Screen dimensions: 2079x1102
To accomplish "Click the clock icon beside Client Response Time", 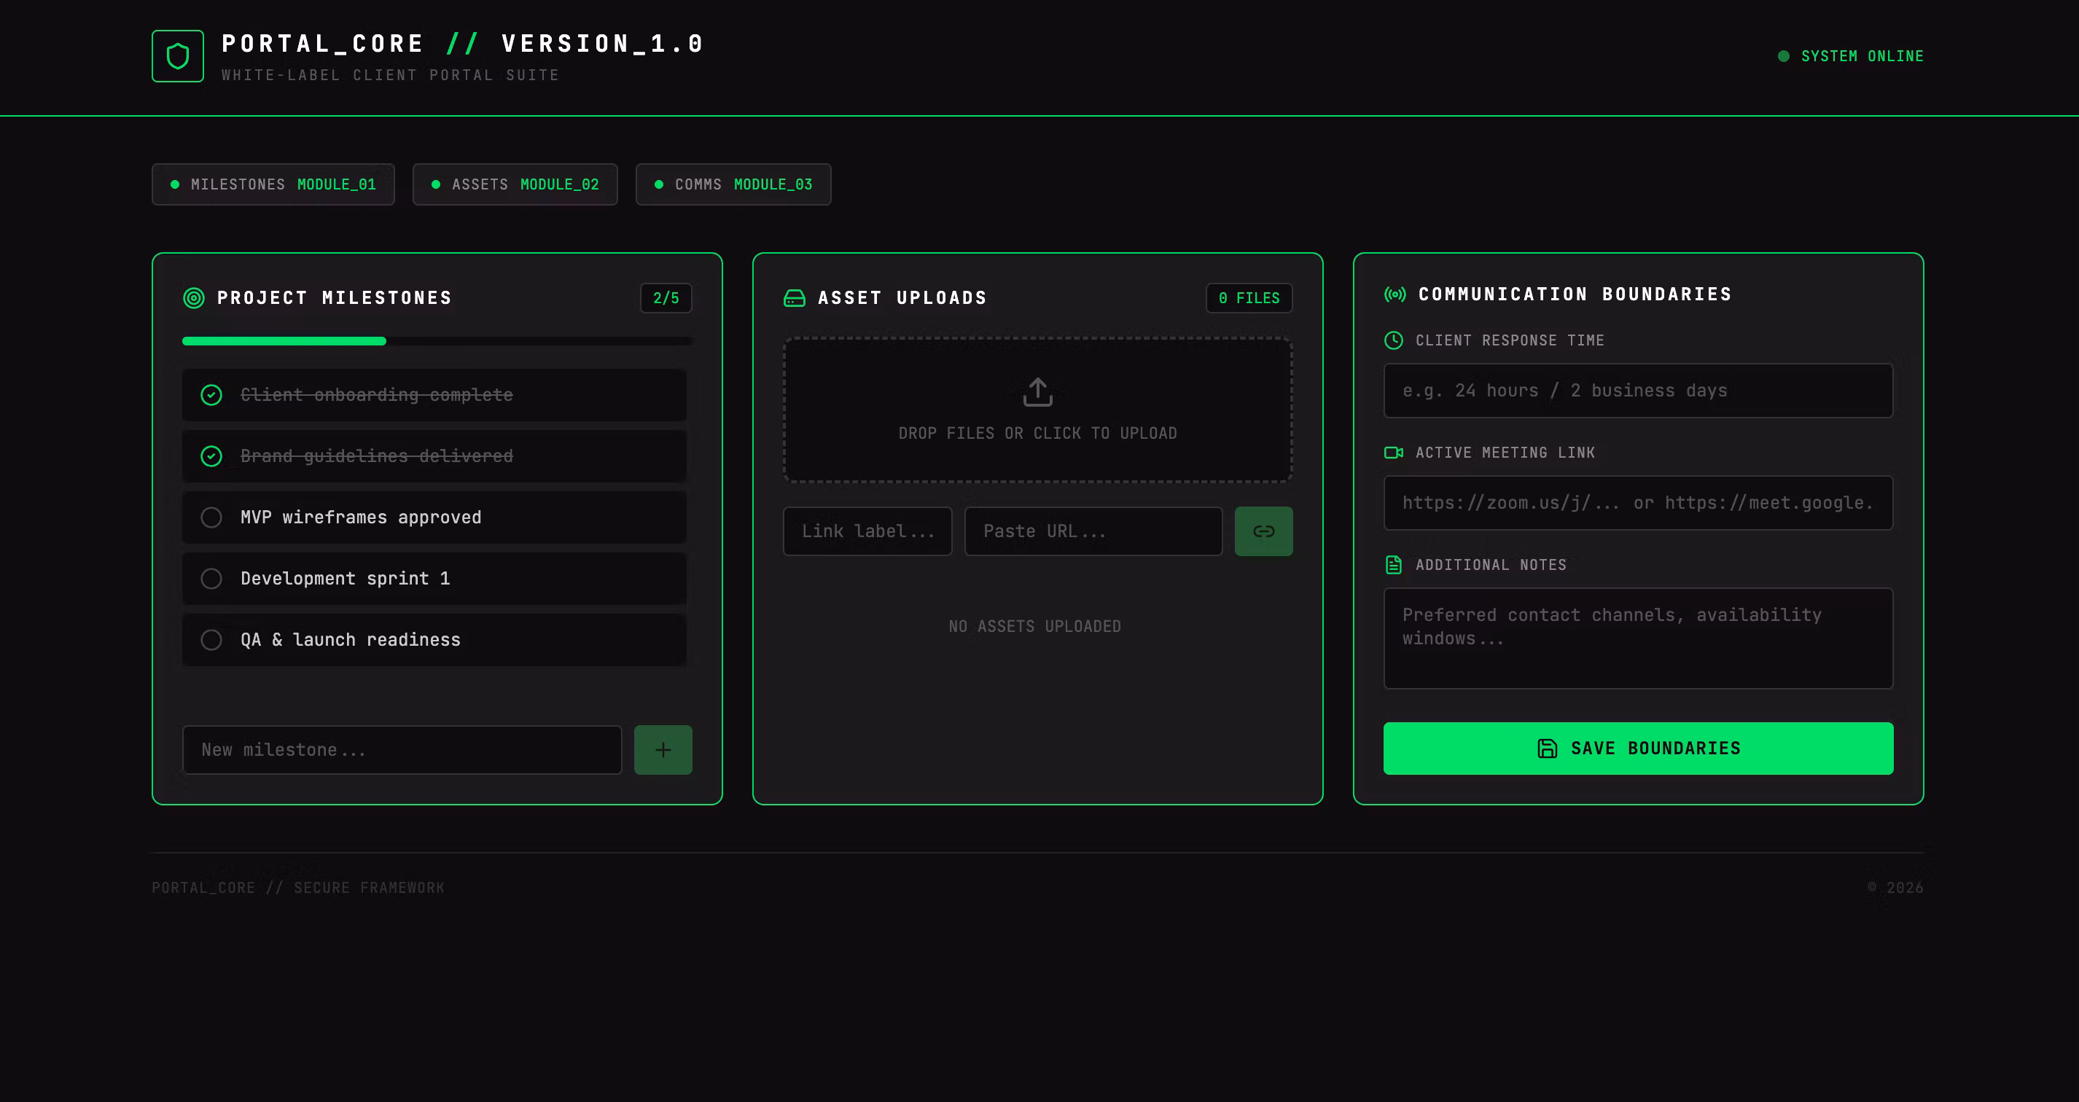I will 1393,340.
